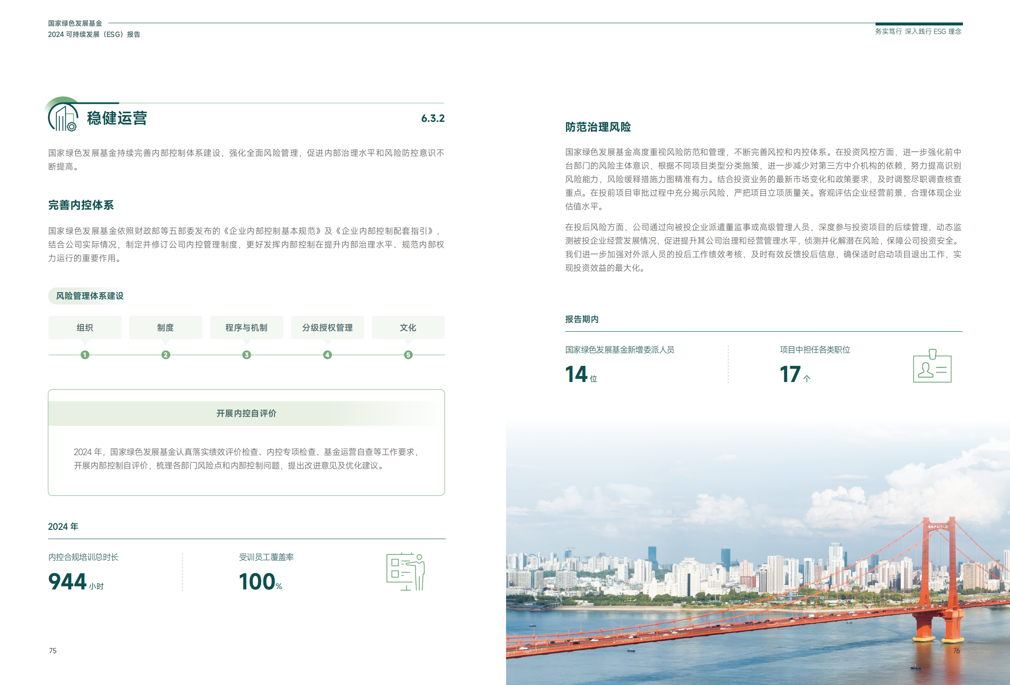
Task: Click the 开展内控自评价 header bar
Action: click(x=246, y=413)
